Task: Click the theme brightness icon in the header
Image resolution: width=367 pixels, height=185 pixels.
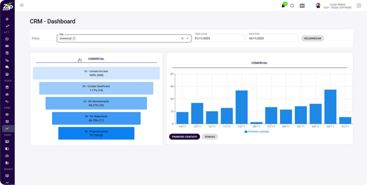Action: pyautogui.click(x=292, y=6)
